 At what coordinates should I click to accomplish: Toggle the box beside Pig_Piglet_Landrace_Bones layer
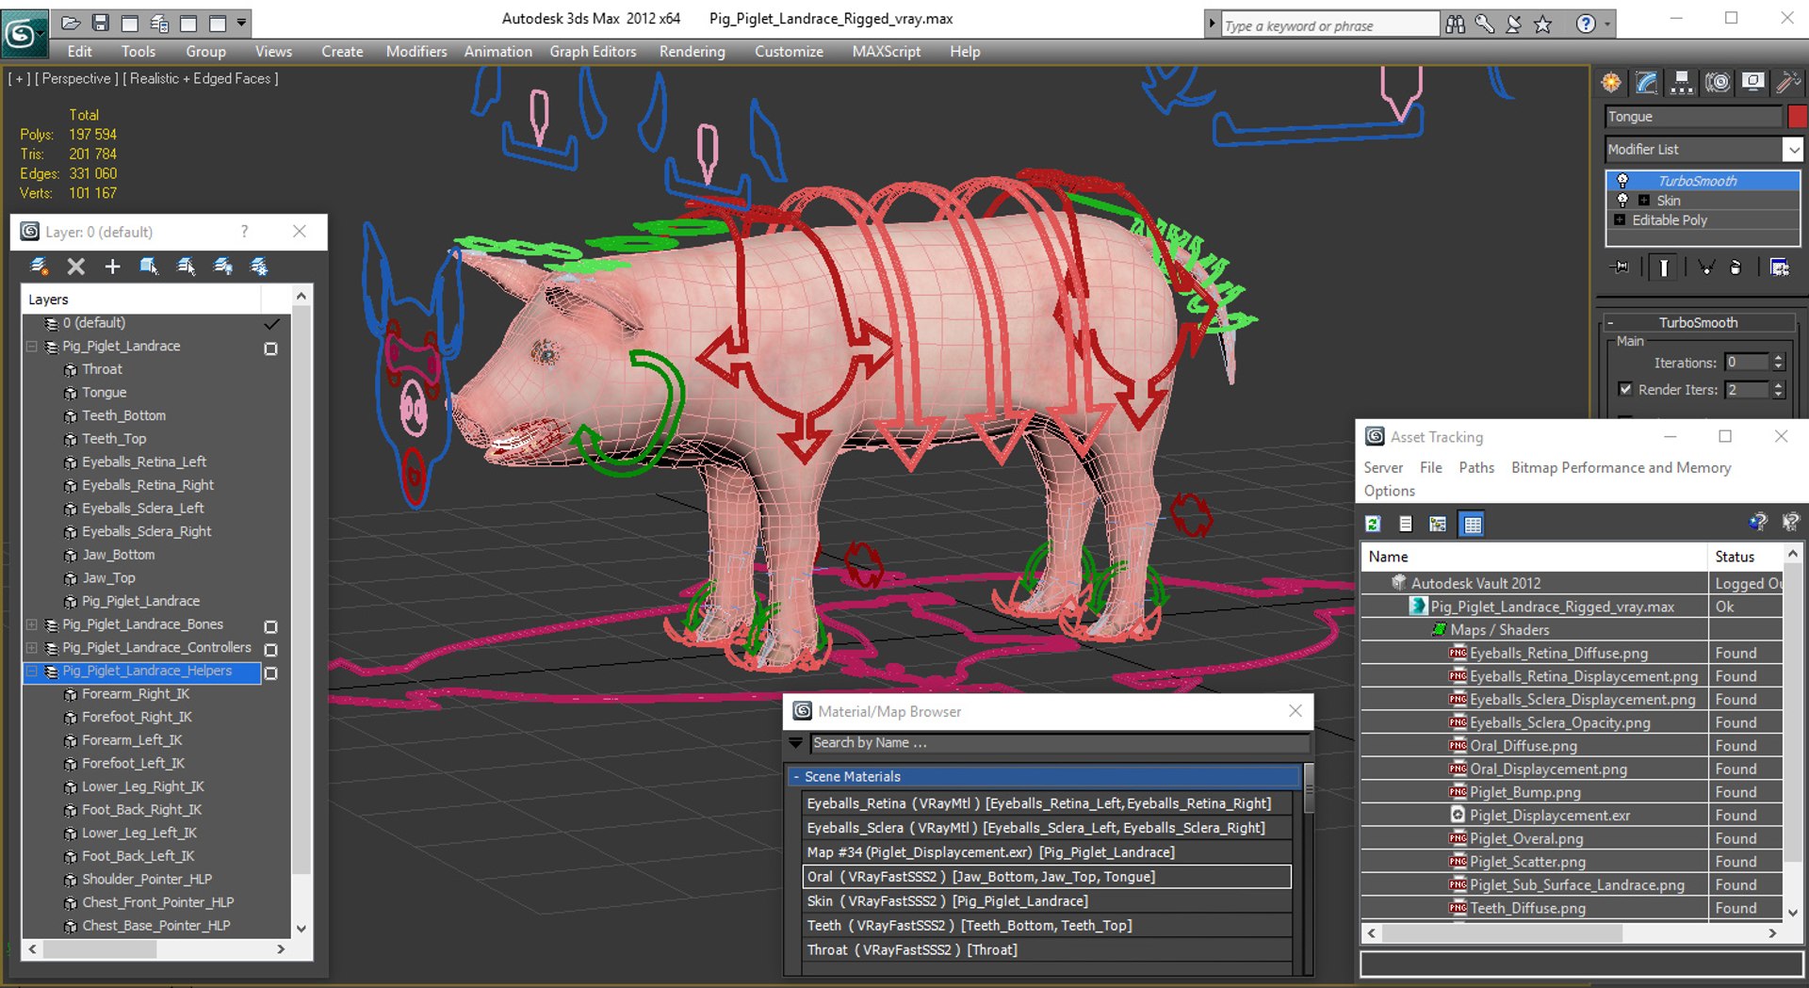[270, 626]
